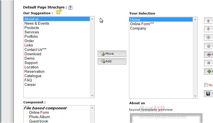
Task: Click the Add button
Action: point(112,61)
